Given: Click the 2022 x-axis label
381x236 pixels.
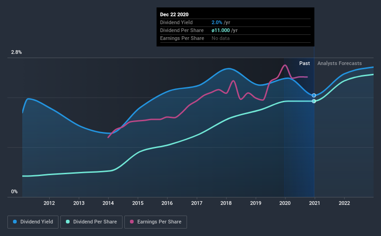Looking at the screenshot, I should point(344,203).
